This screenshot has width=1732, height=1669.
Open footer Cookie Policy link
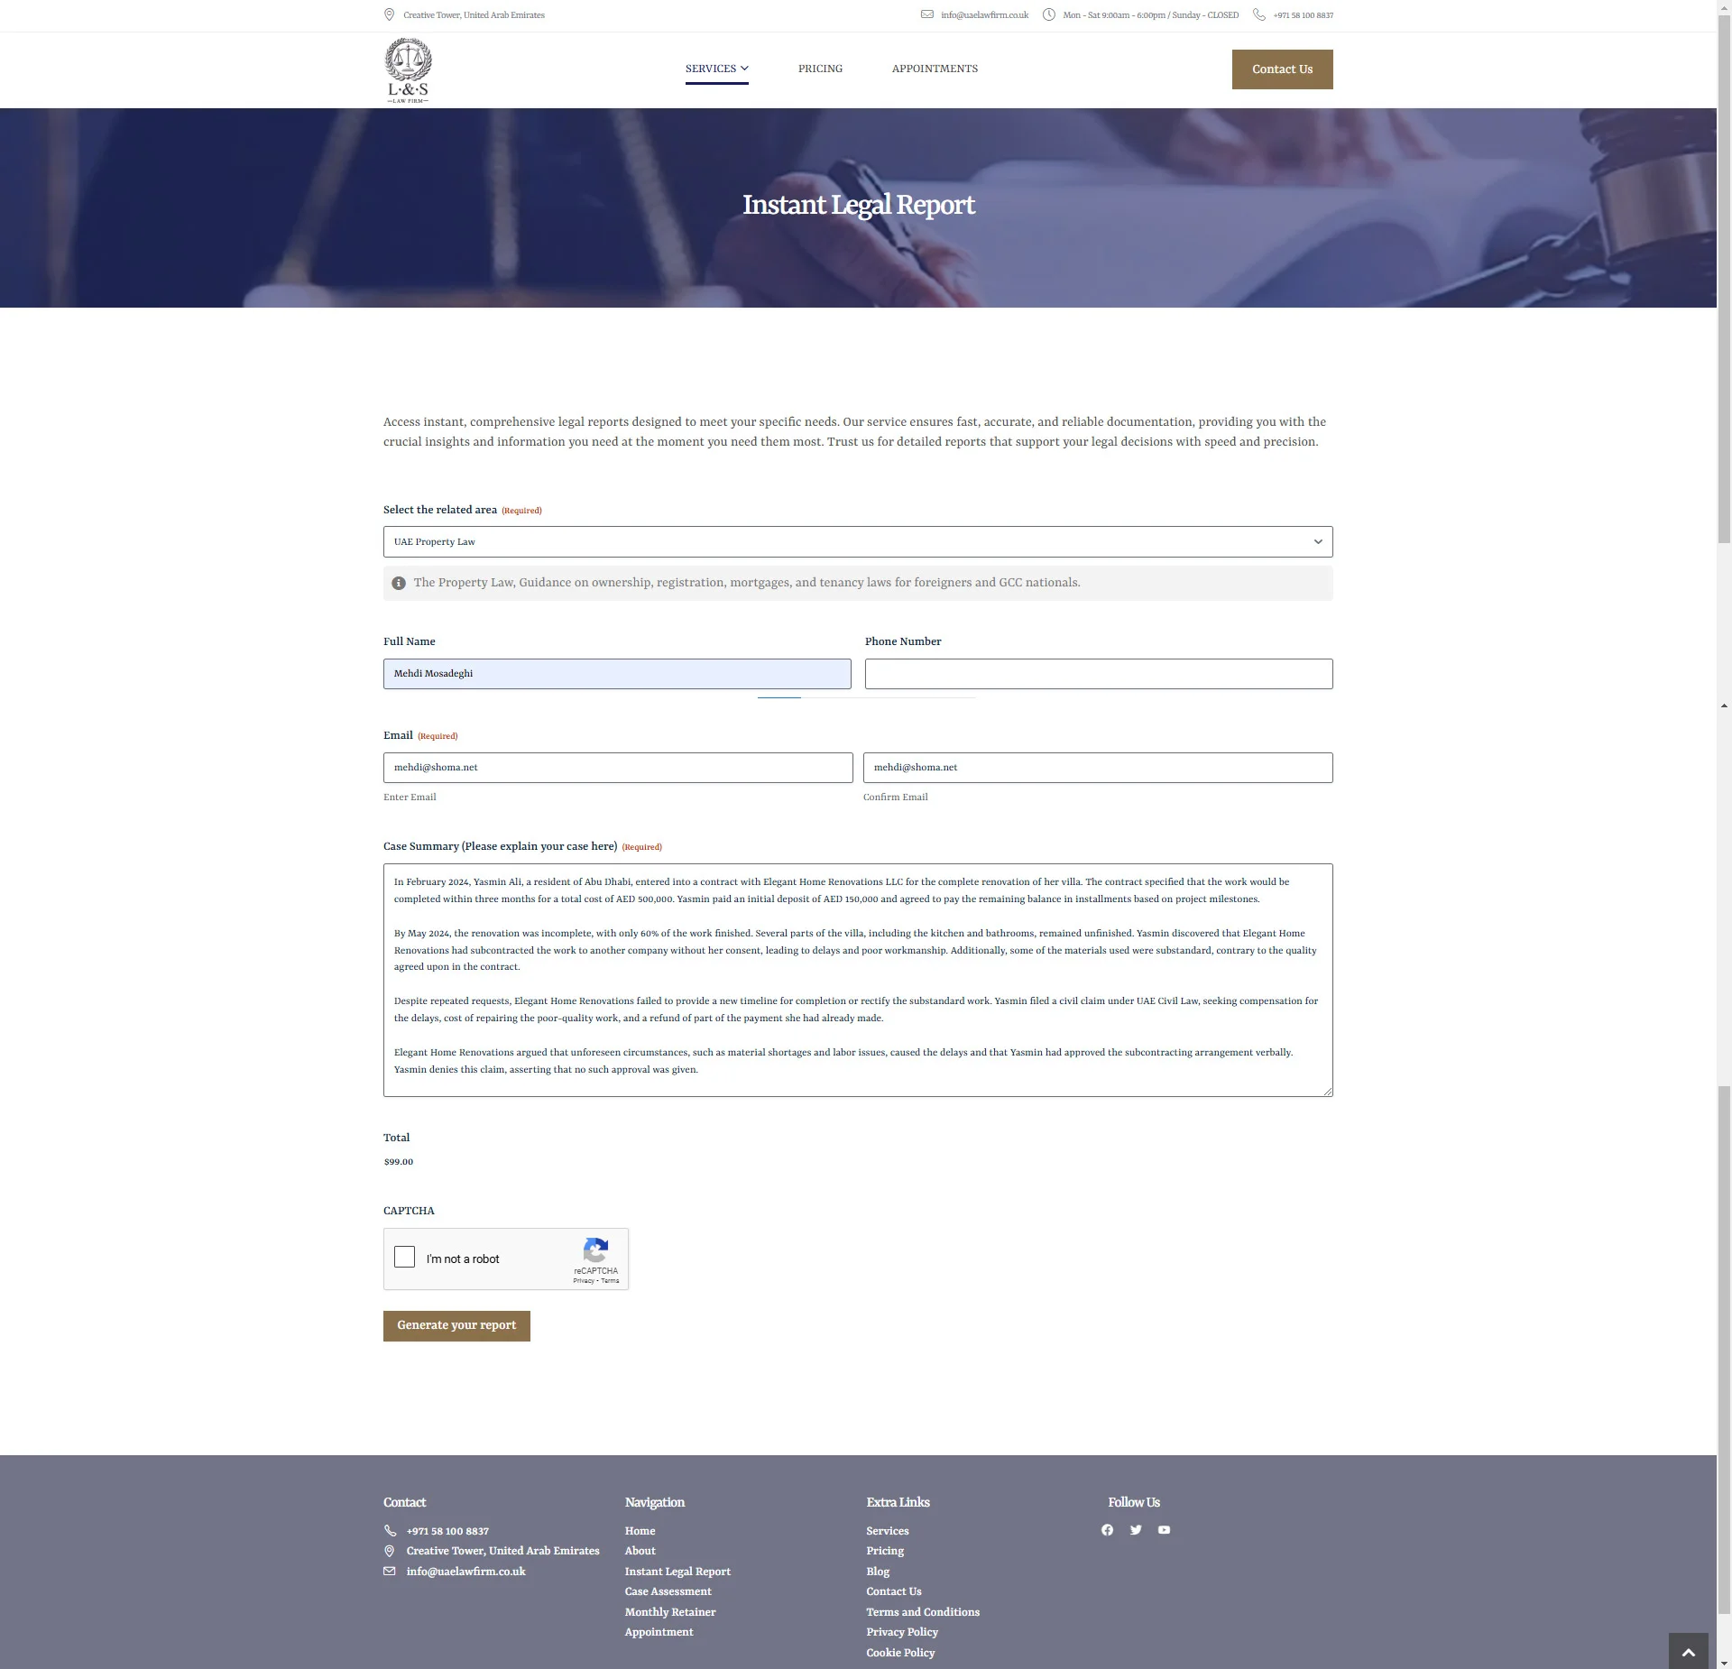[x=900, y=1653]
